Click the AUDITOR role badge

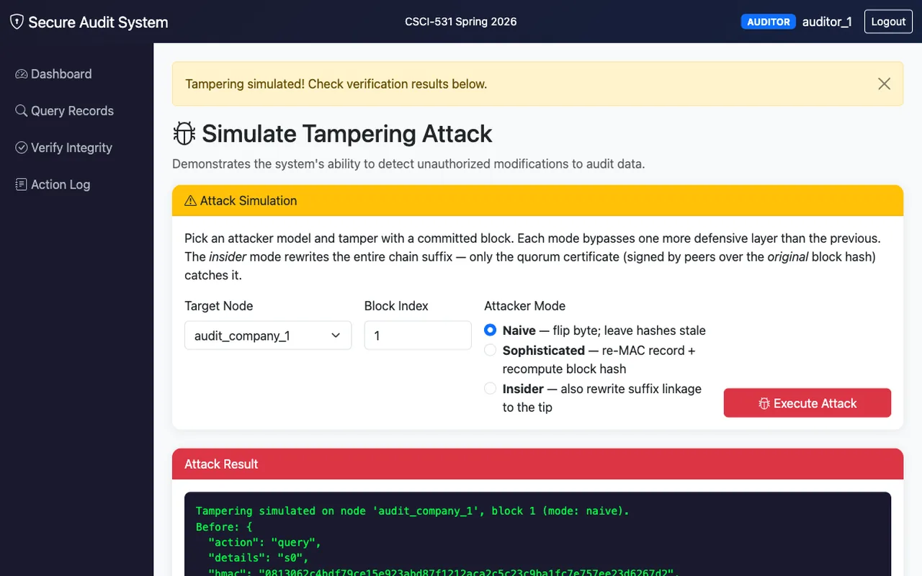click(769, 22)
